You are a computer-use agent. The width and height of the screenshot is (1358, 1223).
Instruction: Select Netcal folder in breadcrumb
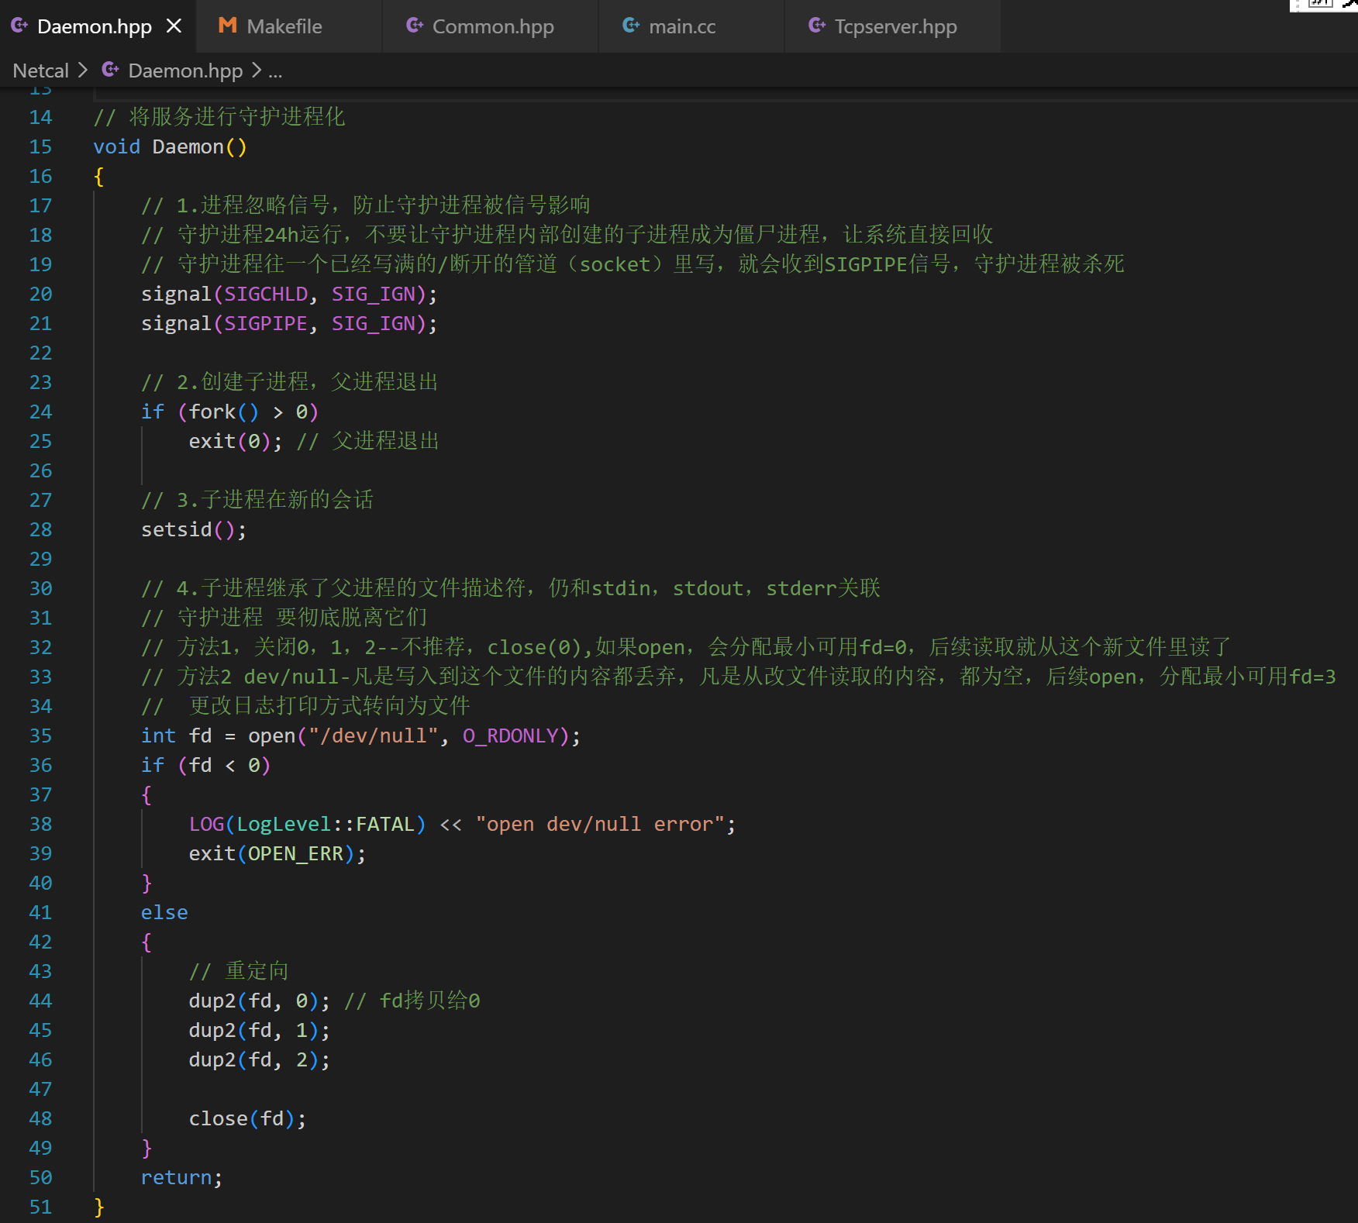coord(41,71)
